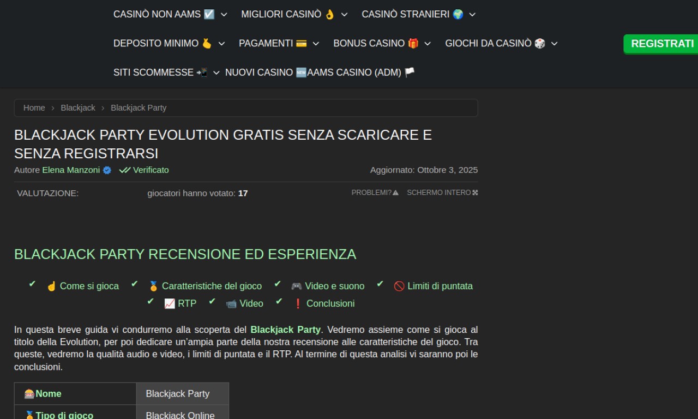Viewport: 698px width, 419px height.
Task: Click the pointing finger icon before Come si gioca
Action: click(52, 286)
